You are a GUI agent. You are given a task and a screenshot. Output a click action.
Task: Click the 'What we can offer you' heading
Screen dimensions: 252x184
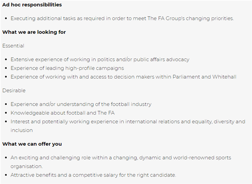pyautogui.click(x=32, y=144)
